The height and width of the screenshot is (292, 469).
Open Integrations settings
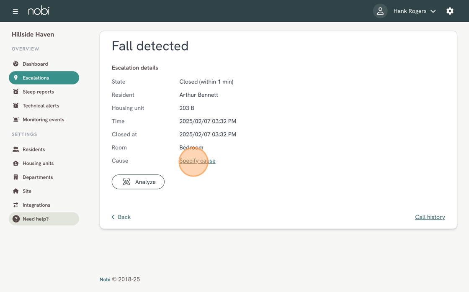coord(44,205)
